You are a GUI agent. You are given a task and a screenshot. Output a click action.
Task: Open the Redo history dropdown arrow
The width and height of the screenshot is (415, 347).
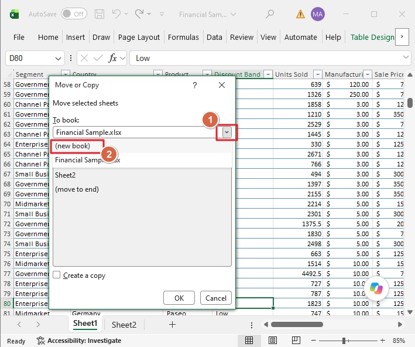(x=149, y=14)
